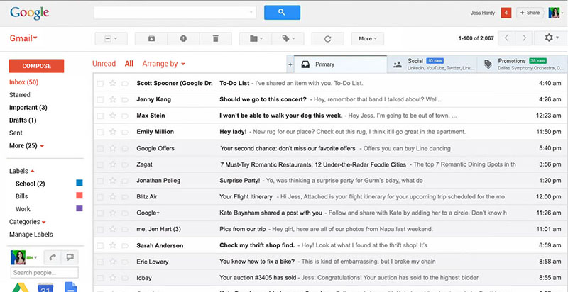Click the blue School label swatch
The image size is (568, 292).
coord(80,183)
